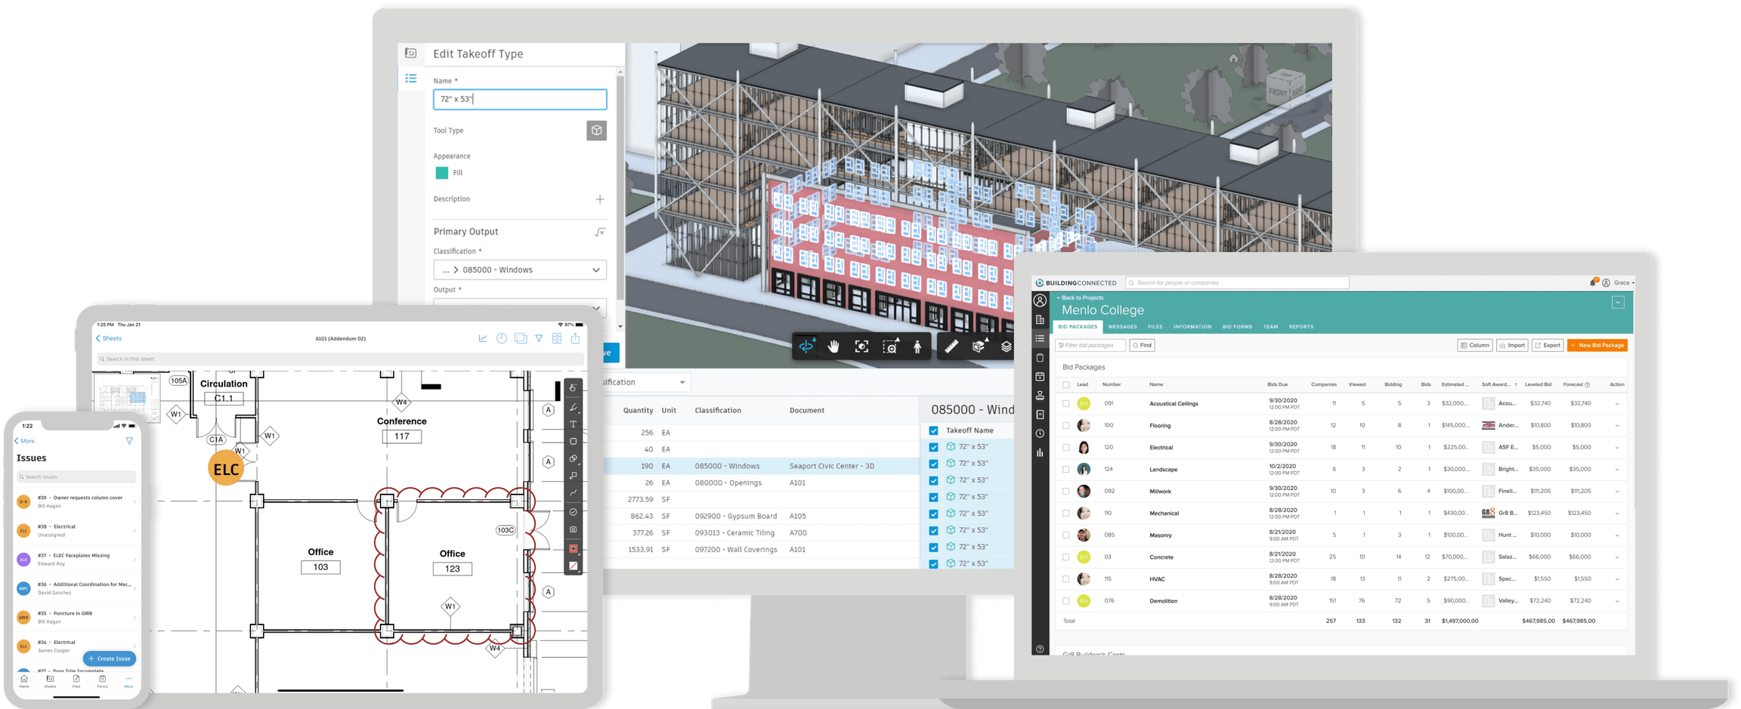The width and height of the screenshot is (1741, 709).
Task: Click the Import button
Action: tap(1513, 345)
